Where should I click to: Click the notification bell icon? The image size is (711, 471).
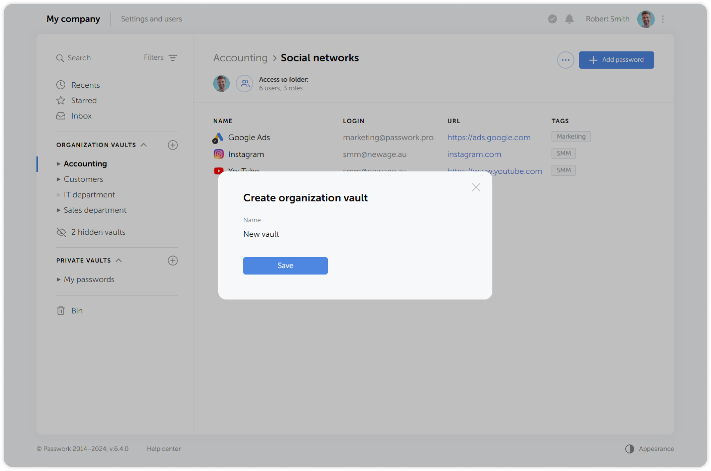coord(569,19)
